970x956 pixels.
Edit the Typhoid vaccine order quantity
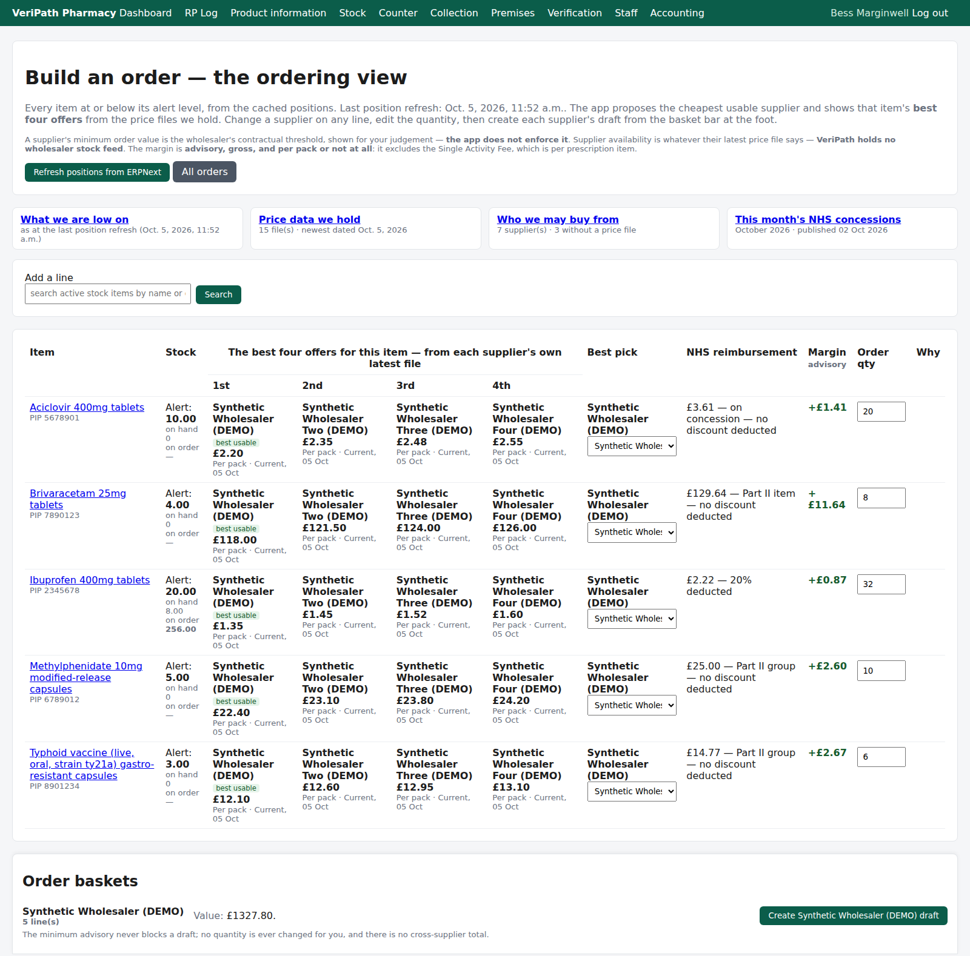(881, 757)
